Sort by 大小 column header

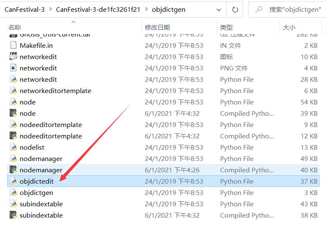coord(289,27)
